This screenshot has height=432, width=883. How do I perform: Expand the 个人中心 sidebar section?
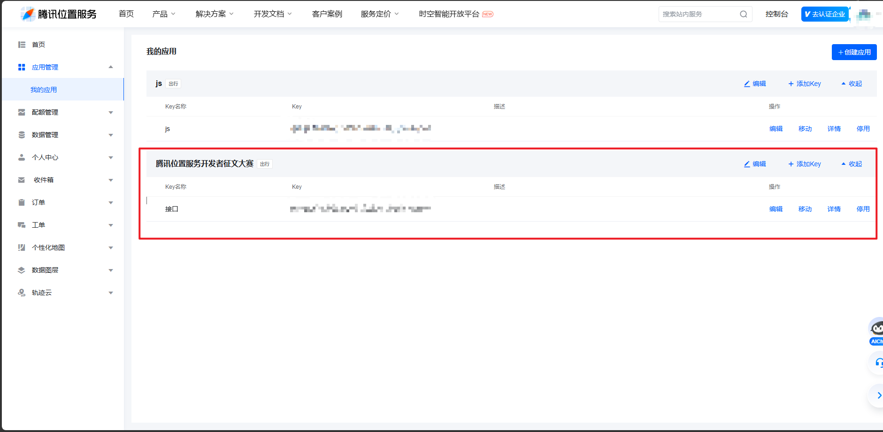pos(111,158)
